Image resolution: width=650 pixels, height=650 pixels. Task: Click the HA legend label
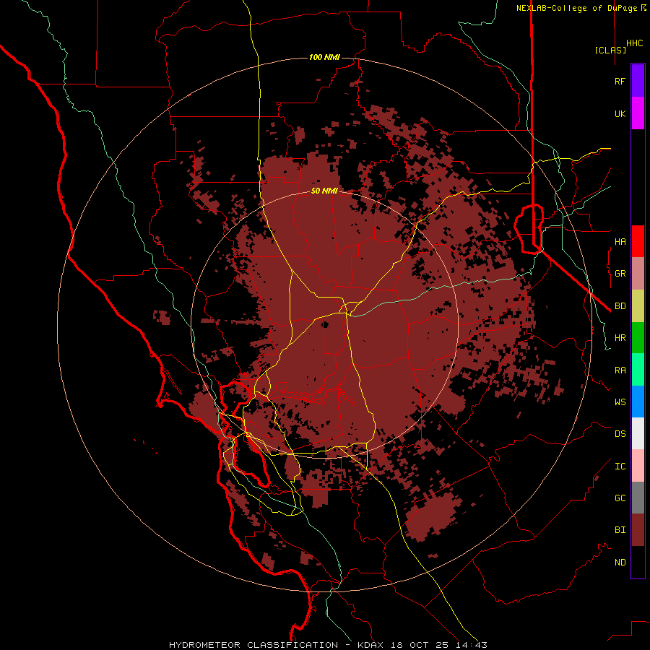(x=620, y=241)
